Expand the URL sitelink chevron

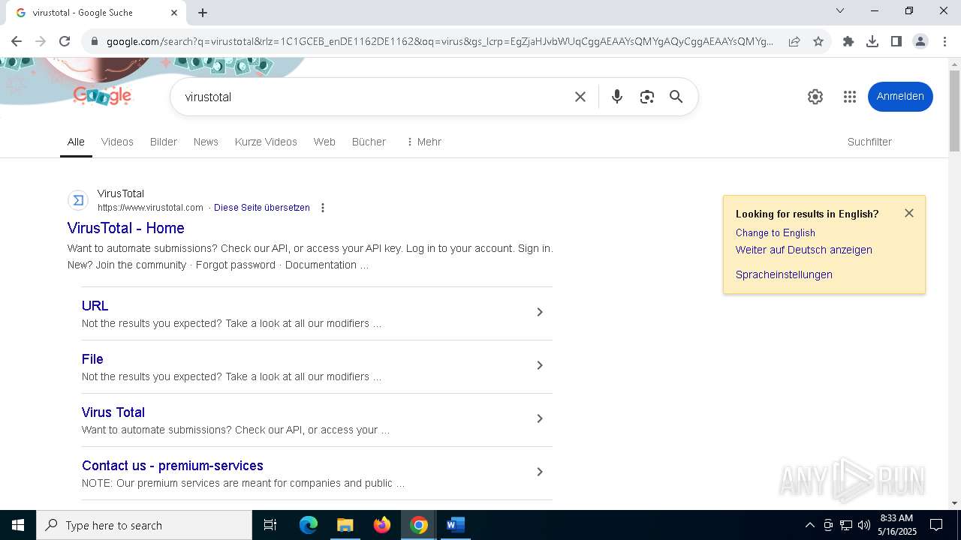point(539,312)
